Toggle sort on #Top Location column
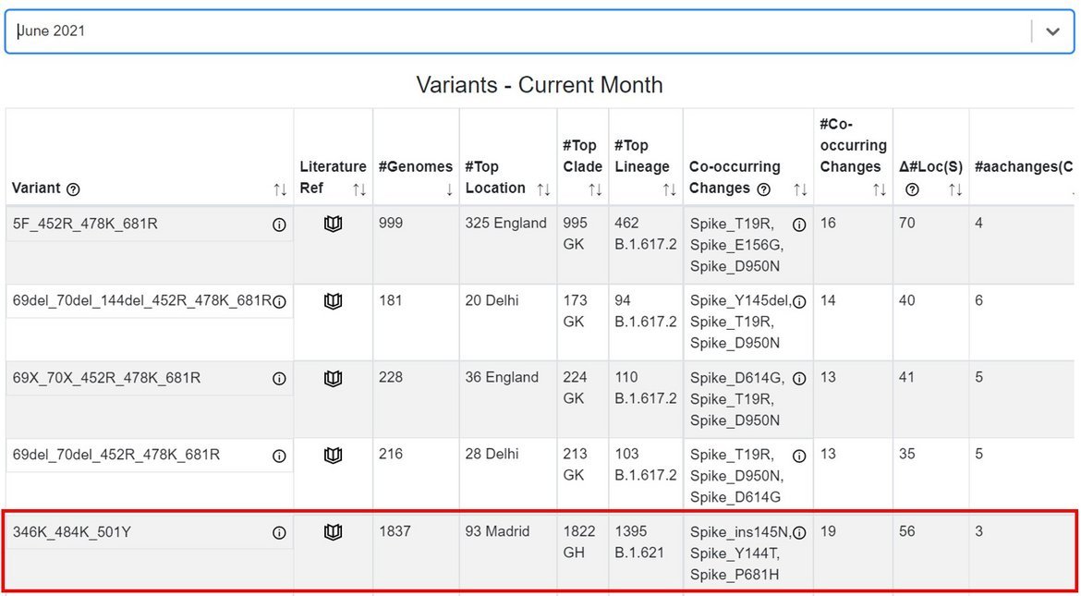The height and width of the screenshot is (596, 1081). [x=543, y=189]
